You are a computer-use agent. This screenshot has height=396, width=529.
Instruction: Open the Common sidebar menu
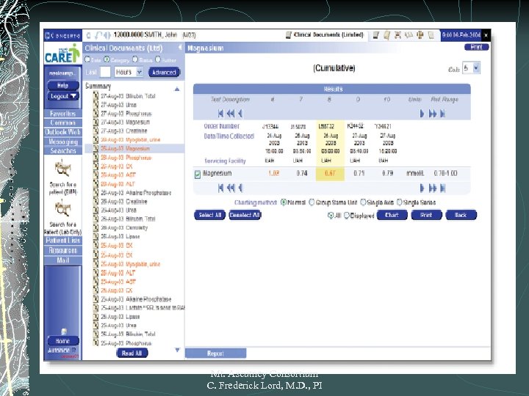[62, 123]
